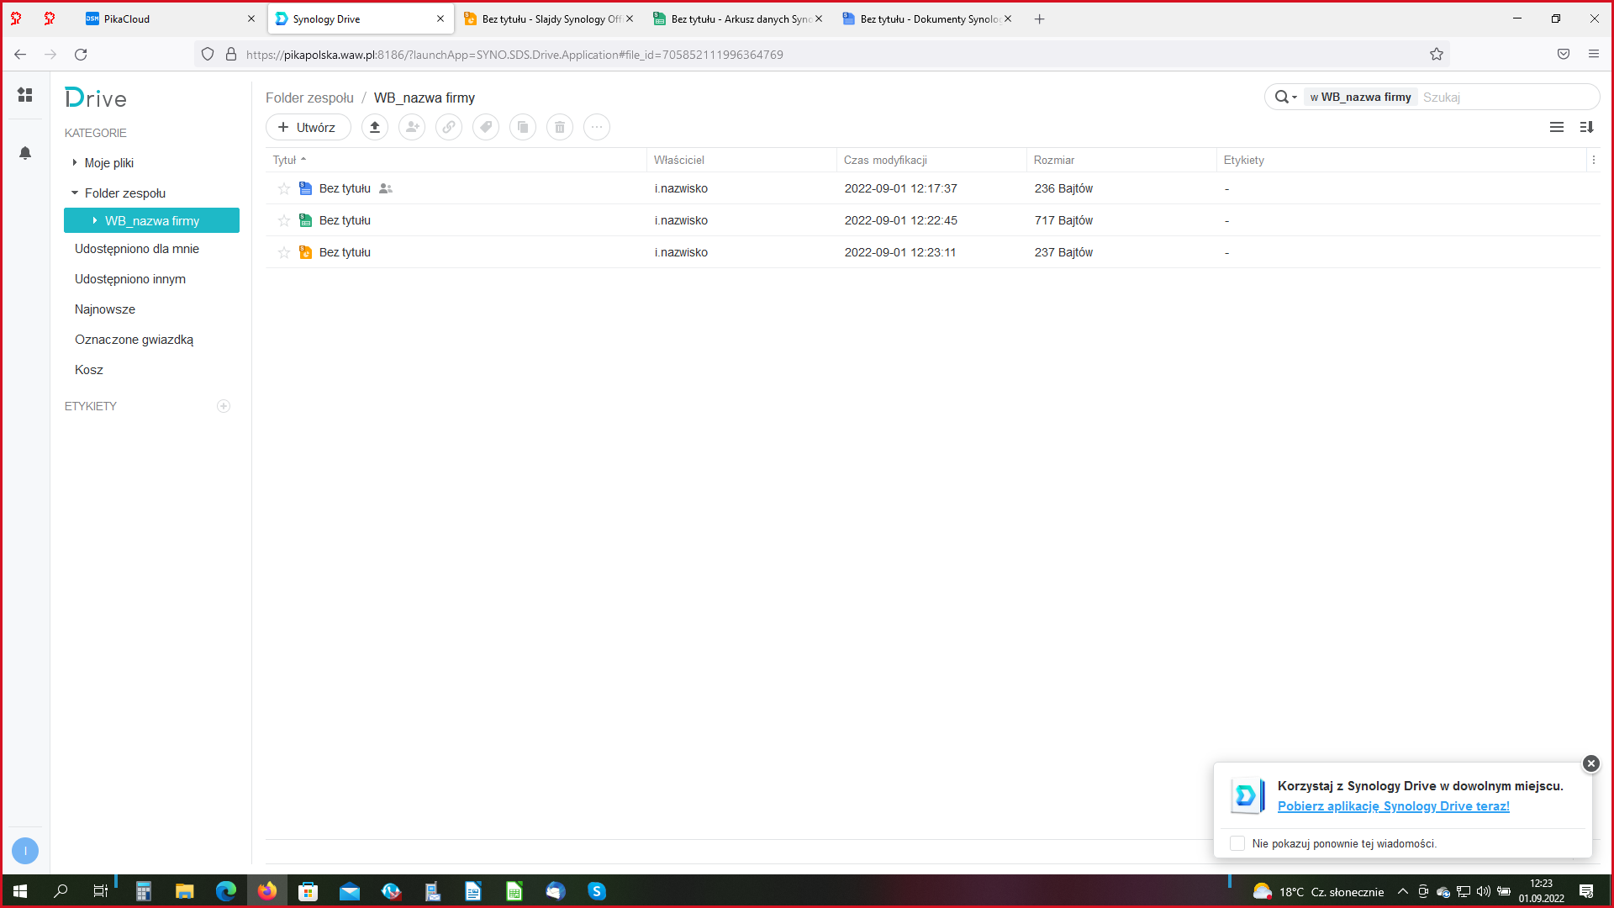Image resolution: width=1614 pixels, height=908 pixels.
Task: Close the Synology Drive app notification
Action: click(1591, 763)
